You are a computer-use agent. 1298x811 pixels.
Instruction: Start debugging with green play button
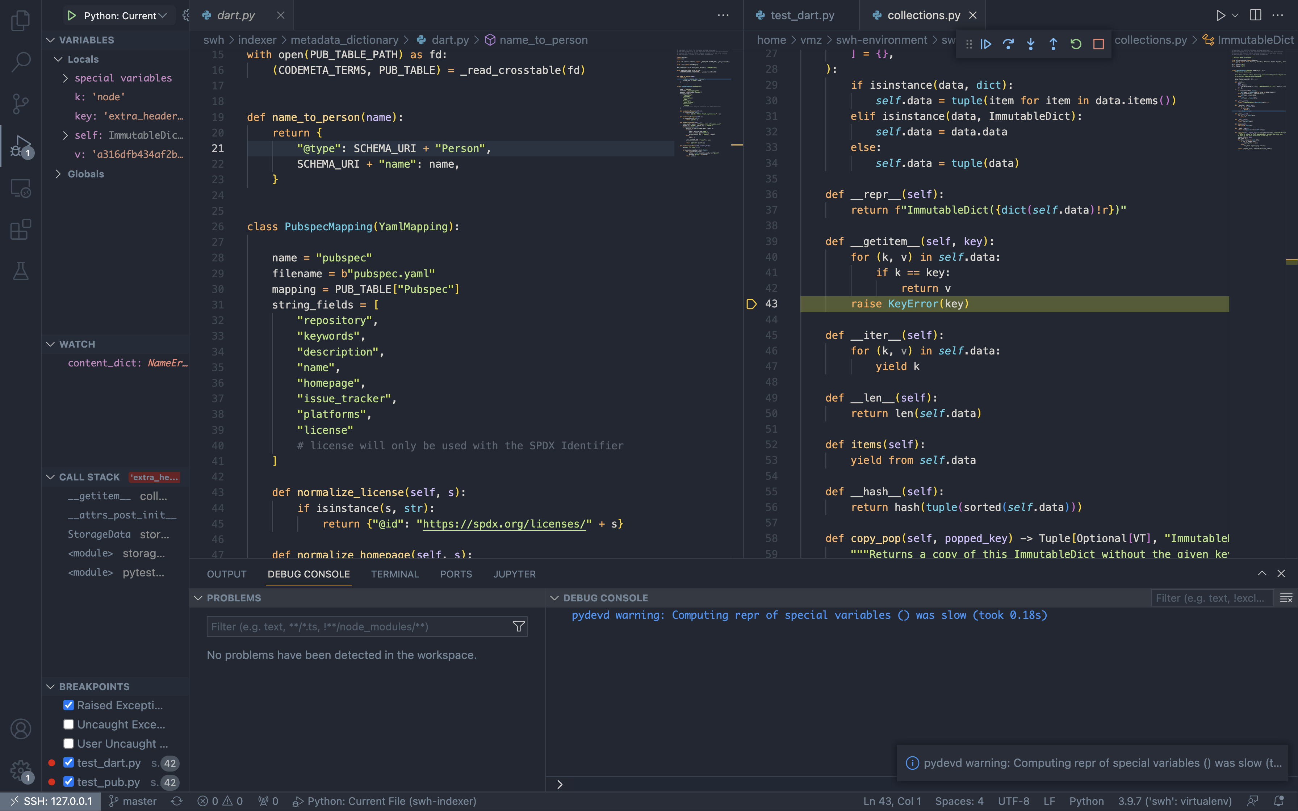(71, 16)
